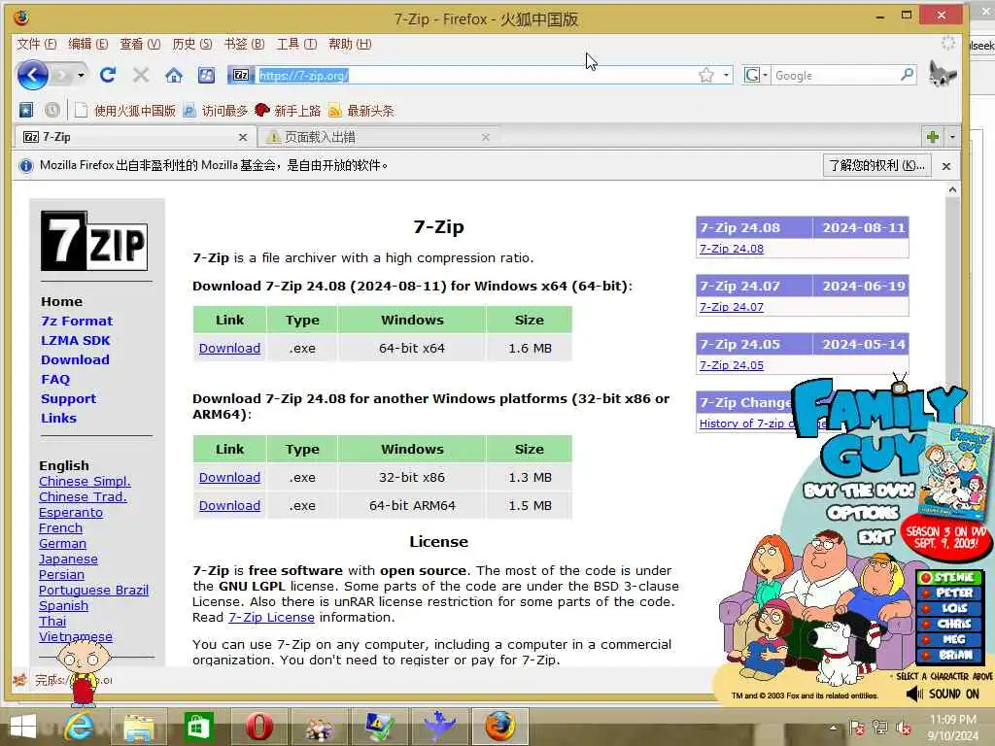Bookmark this page with the star icon
This screenshot has height=746, width=995.
click(705, 76)
